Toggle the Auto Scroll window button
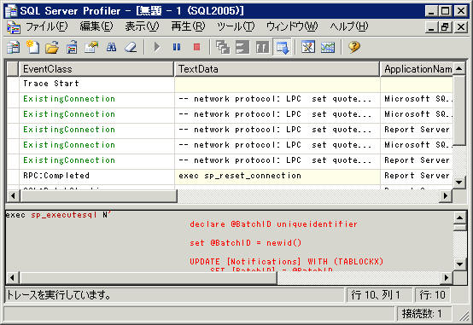 283,47
